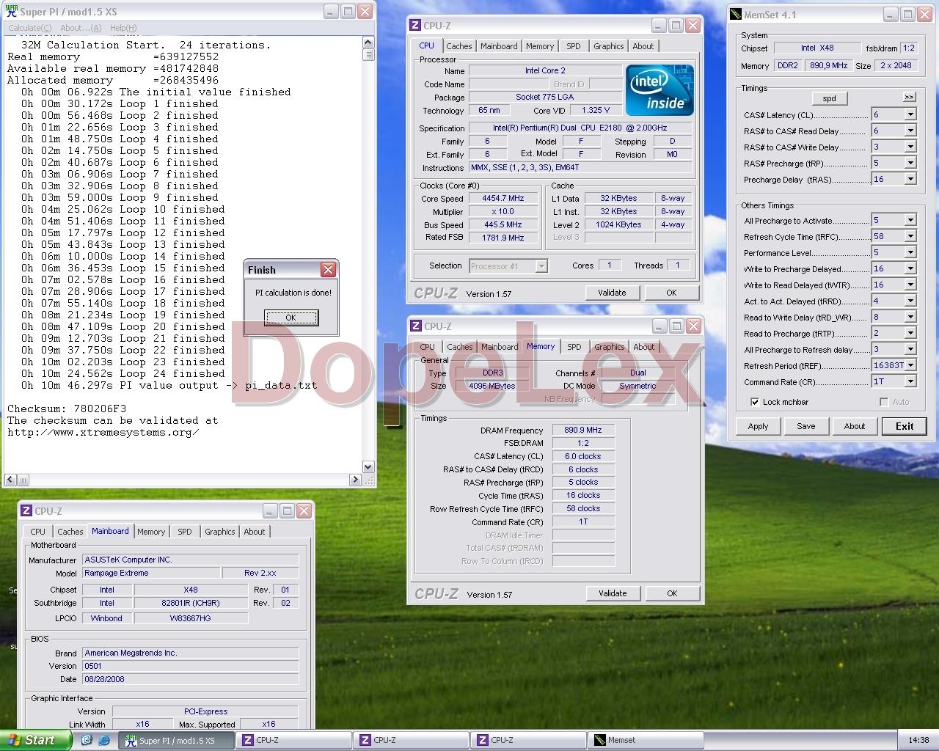Open Graphics tab in Mainboard CPU-Z window
939x751 pixels.
point(220,532)
